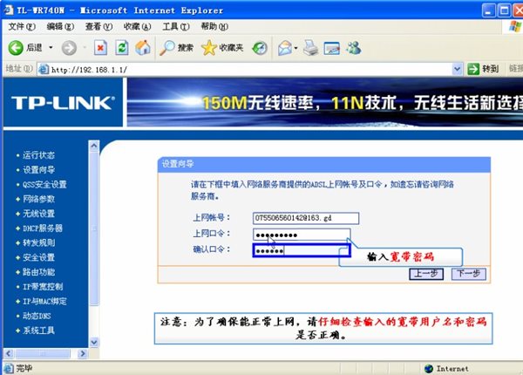Viewport: 523px width, 375px height.
Task: Open Messenger people icon
Action: click(x=354, y=48)
